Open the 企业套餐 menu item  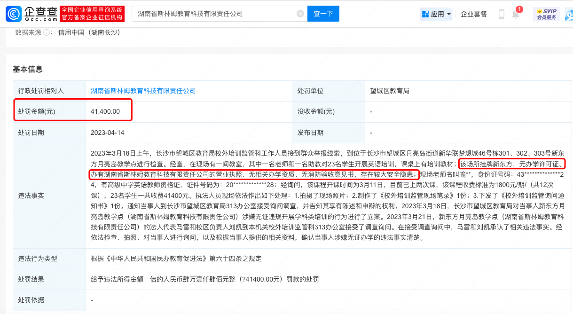(473, 14)
